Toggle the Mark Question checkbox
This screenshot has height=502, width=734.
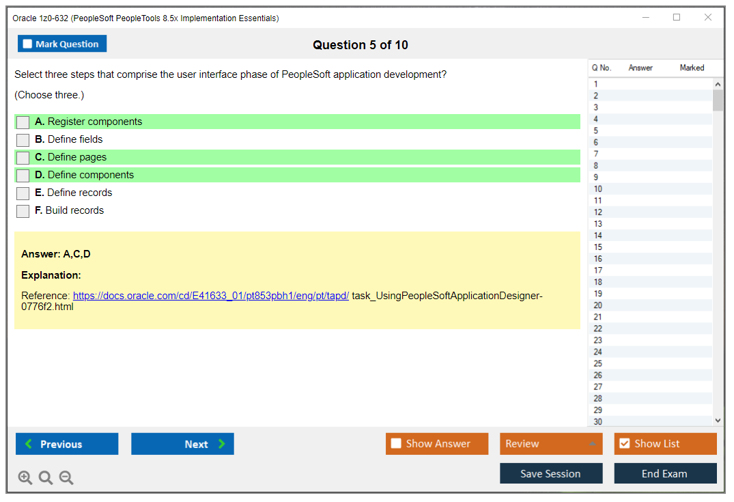coord(28,44)
